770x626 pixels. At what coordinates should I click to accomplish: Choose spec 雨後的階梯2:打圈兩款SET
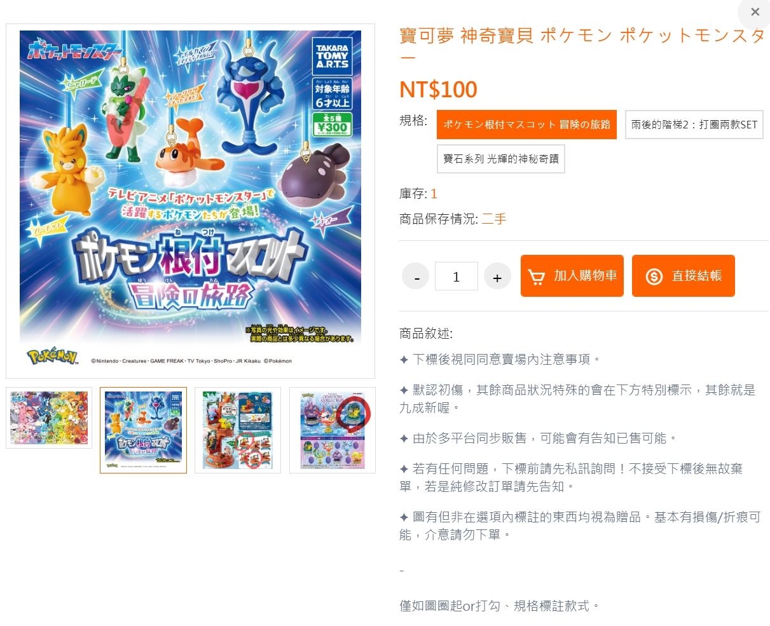[694, 125]
